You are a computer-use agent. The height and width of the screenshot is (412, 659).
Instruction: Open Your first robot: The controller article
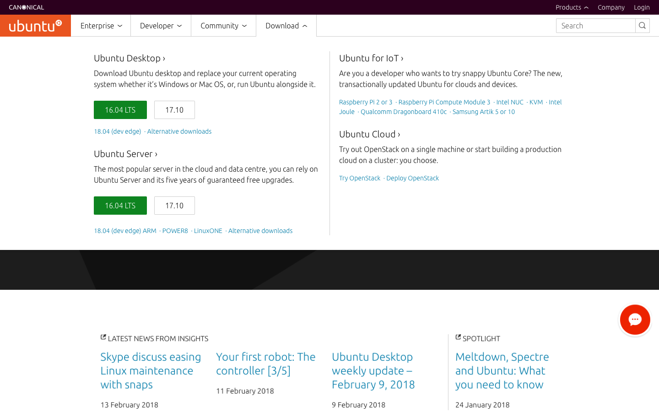(x=266, y=363)
